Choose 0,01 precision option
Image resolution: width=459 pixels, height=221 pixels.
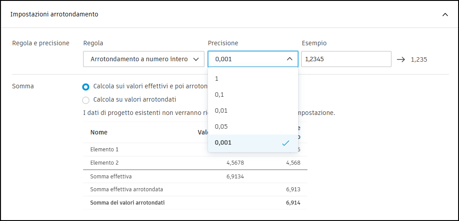(252, 110)
